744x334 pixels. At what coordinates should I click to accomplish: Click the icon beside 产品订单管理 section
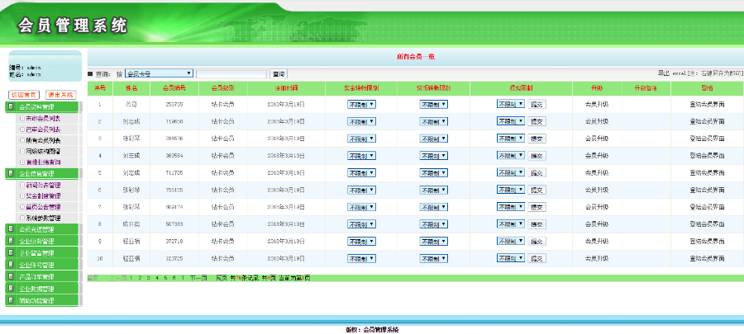(x=10, y=277)
